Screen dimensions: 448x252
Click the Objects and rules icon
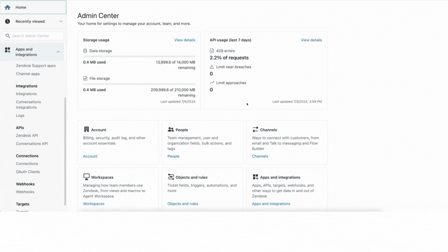pos(171,177)
